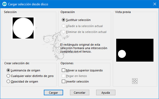Open help with the Ayuda button
This screenshot has height=99, width=159.
pos(106,92)
